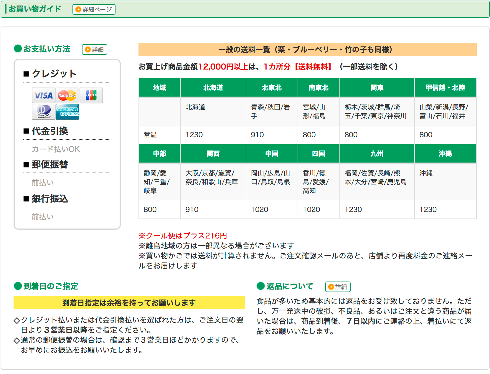Click the お買い物ガイド heading

(x=35, y=9)
